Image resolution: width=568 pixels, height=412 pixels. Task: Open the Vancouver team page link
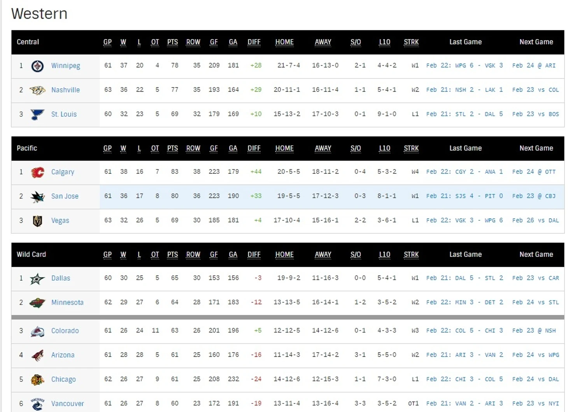pyautogui.click(x=67, y=403)
